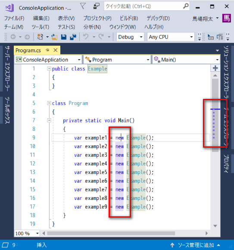Collapse the Example class outline region

(x=49, y=69)
